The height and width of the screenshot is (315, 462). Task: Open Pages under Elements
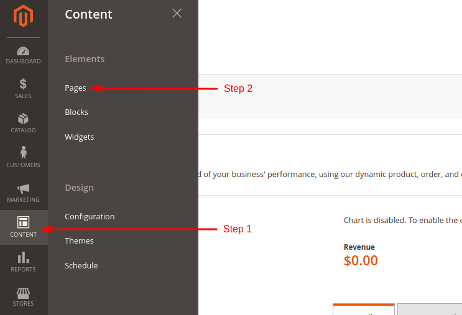[75, 88]
